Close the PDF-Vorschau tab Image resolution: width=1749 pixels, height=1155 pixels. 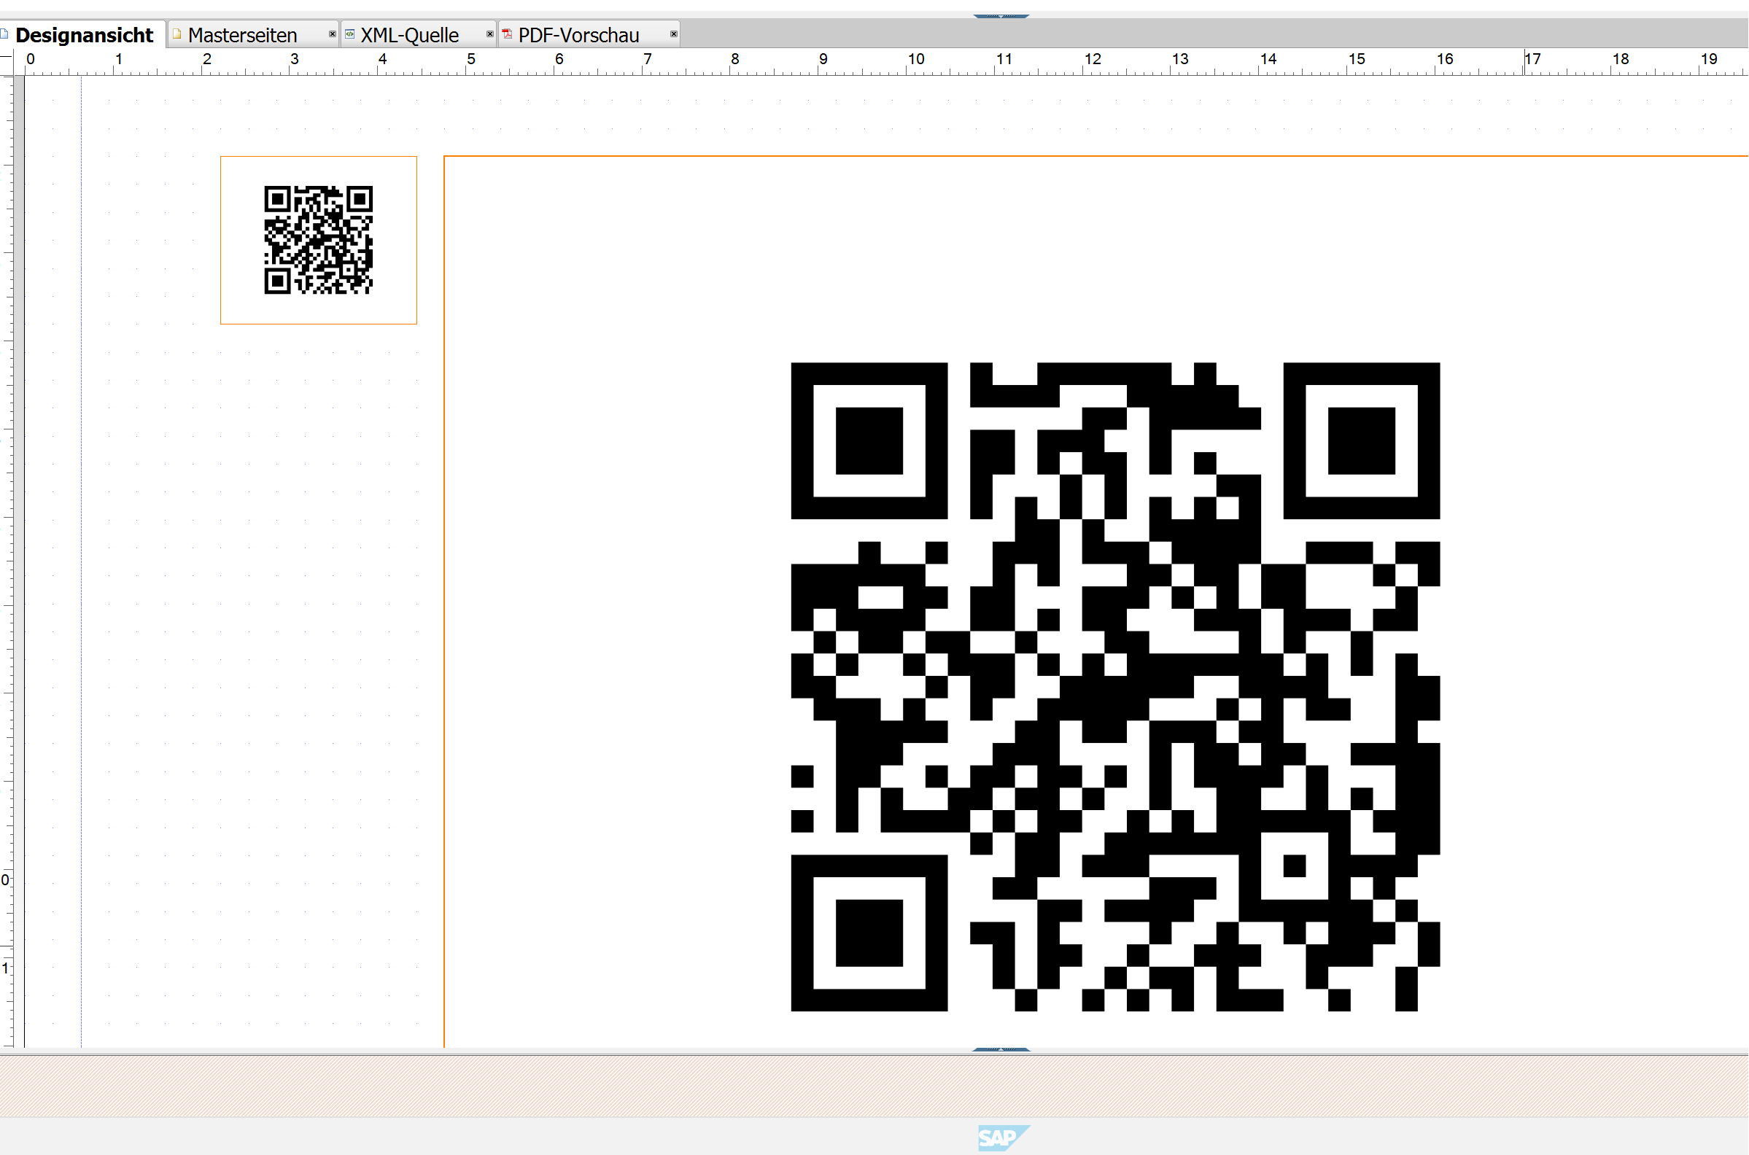(x=673, y=34)
